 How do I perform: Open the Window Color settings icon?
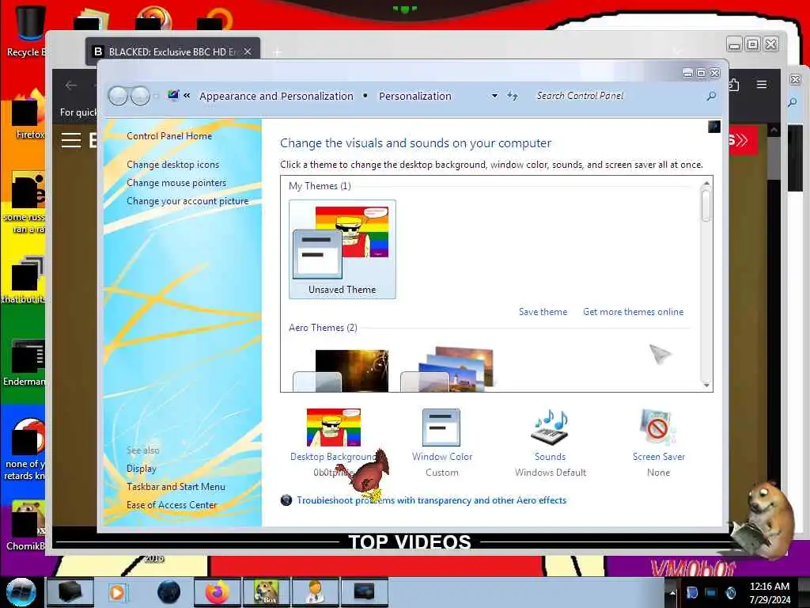pyautogui.click(x=441, y=427)
